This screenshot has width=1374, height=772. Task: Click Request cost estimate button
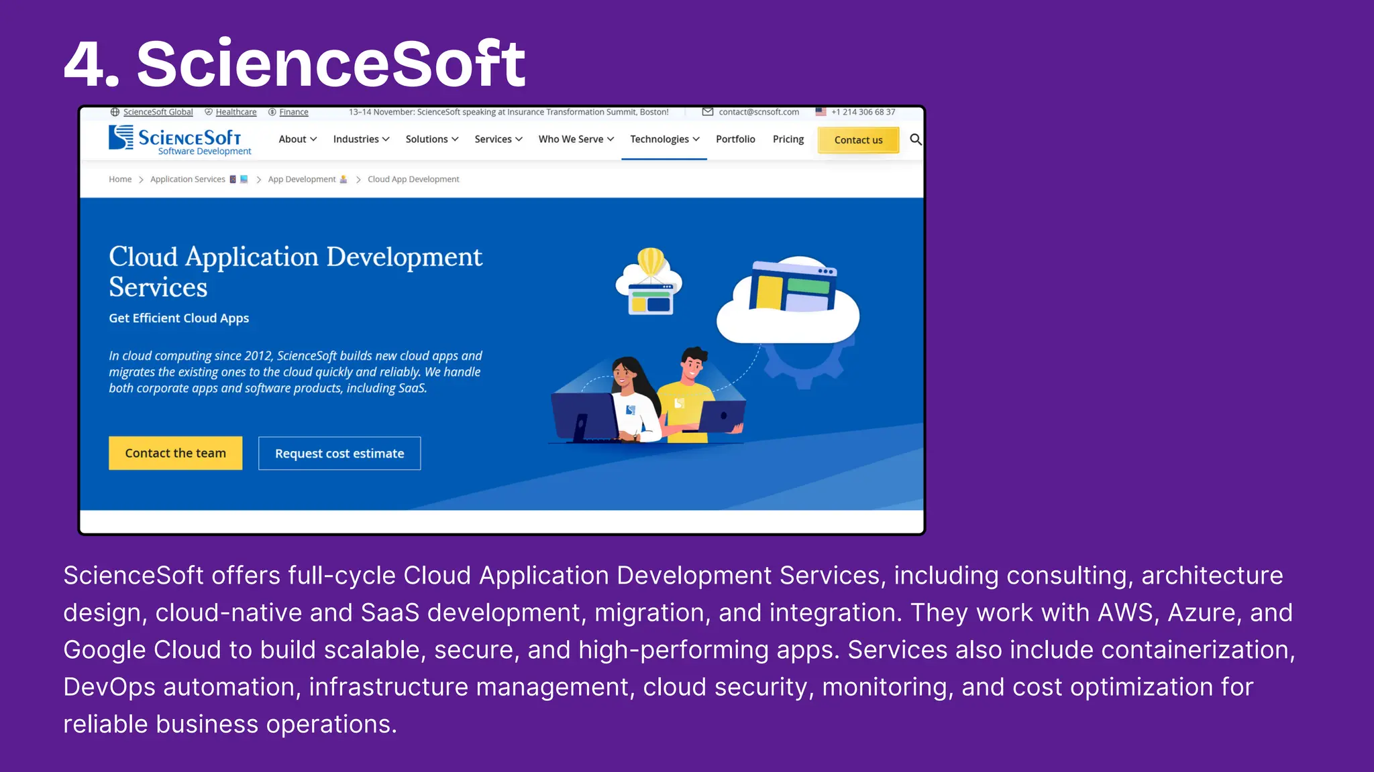pos(339,454)
